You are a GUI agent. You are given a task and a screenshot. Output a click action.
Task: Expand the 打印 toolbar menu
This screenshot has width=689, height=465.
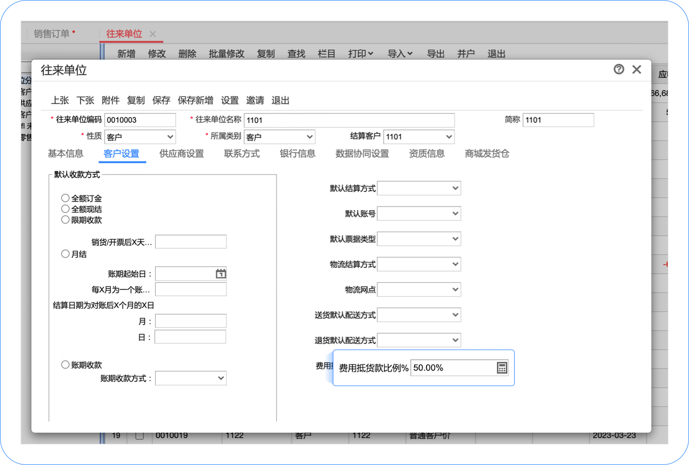point(360,53)
